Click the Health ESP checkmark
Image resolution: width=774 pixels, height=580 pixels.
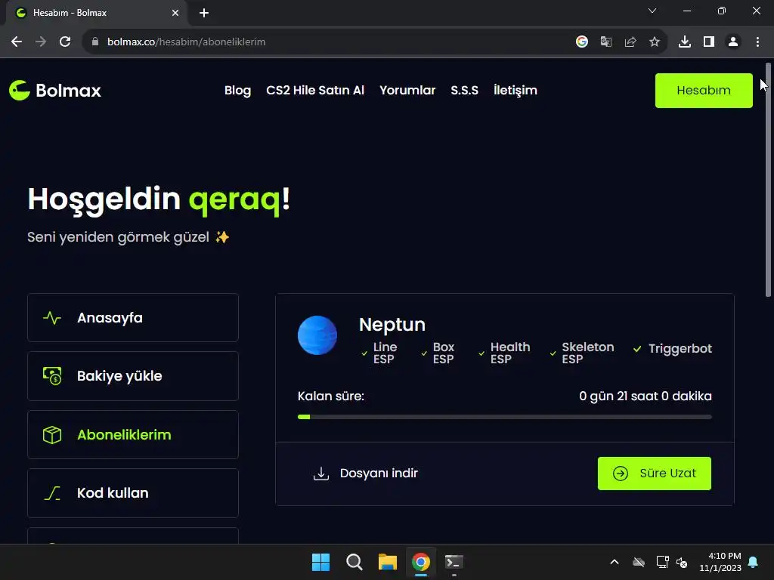[481, 353]
